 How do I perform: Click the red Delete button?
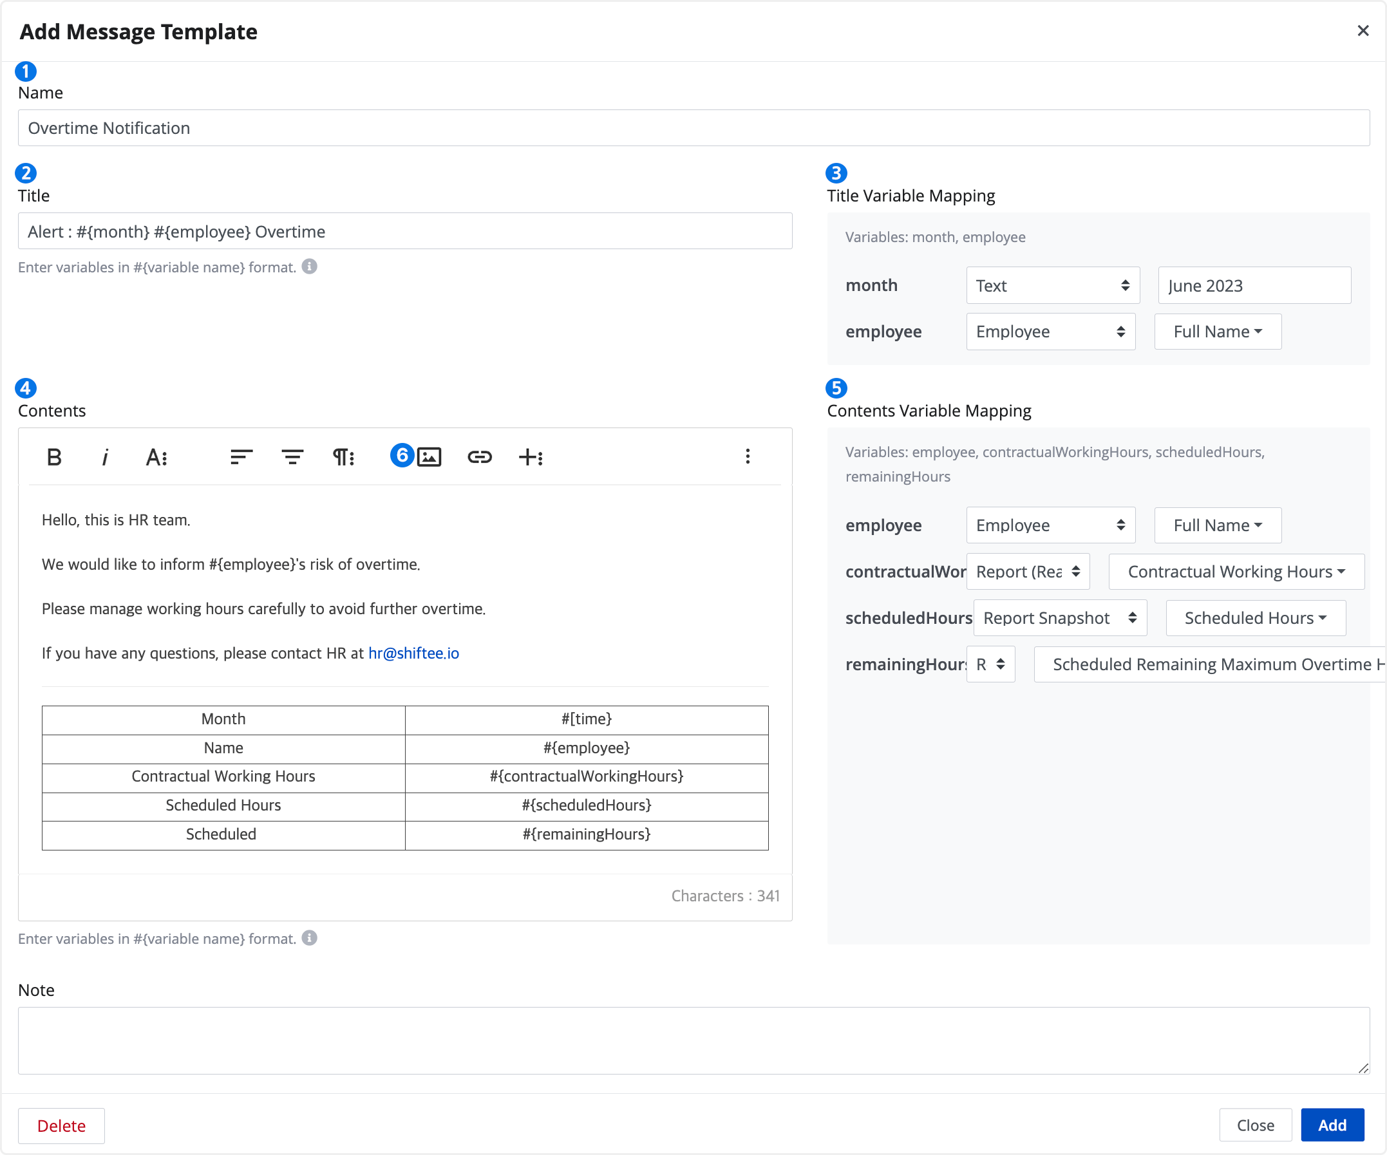(61, 1125)
